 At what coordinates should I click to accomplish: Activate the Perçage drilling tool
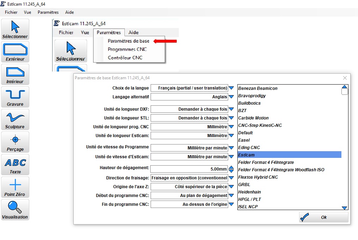tap(15, 142)
